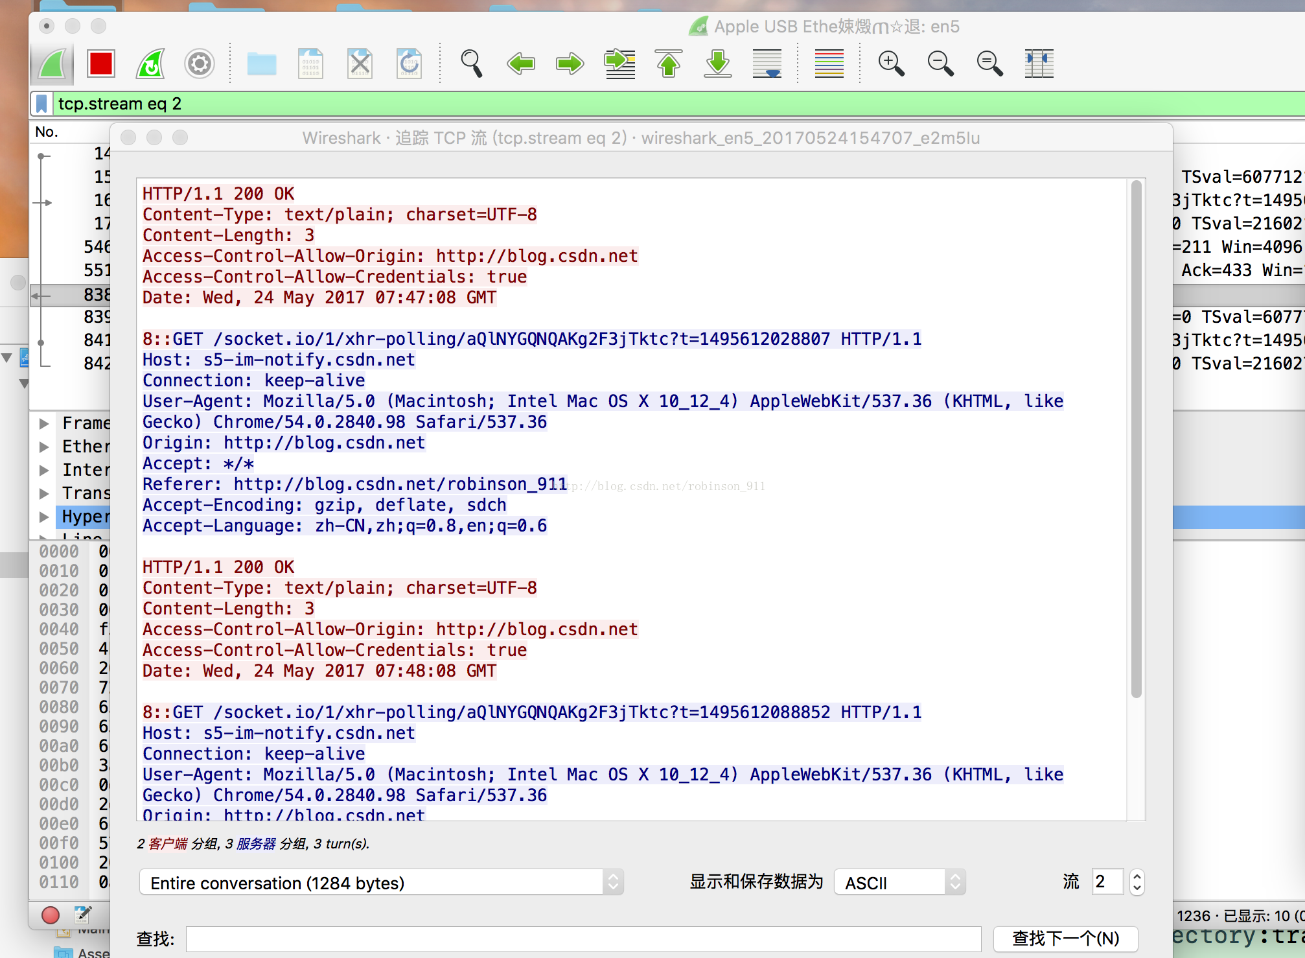Viewport: 1305px width, 958px height.
Task: Click the expert info red circle in status bar
Action: tap(51, 915)
